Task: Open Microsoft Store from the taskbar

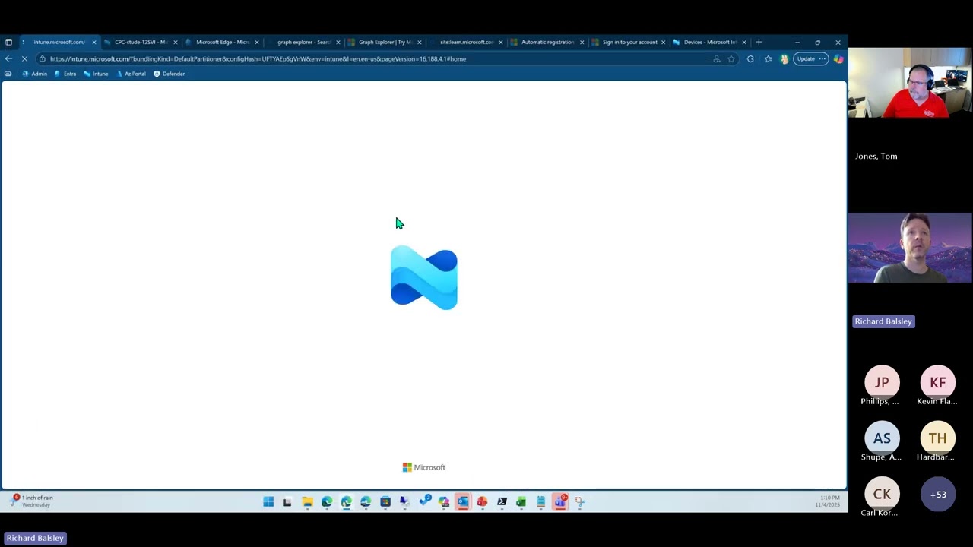Action: 385,501
